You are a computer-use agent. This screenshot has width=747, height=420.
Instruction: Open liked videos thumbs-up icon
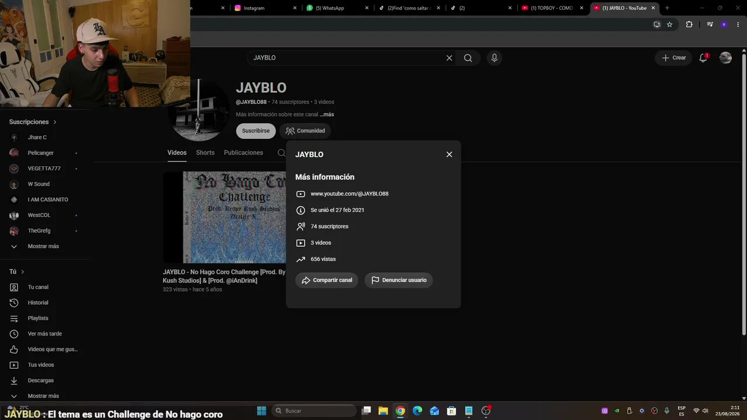(14, 349)
